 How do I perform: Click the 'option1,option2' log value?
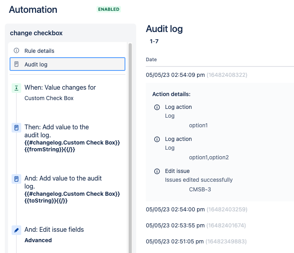[209, 157]
